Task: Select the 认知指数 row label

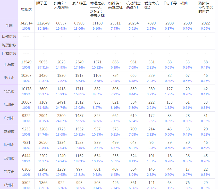Action: pos(9,37)
